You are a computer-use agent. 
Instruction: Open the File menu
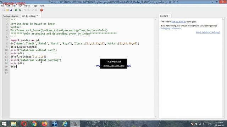pyautogui.click(x=2, y=6)
